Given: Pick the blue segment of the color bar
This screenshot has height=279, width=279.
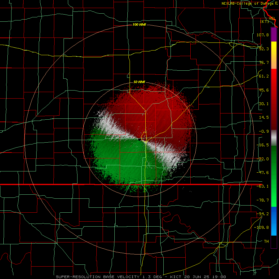Looking at the screenshot, I should tap(274, 221).
